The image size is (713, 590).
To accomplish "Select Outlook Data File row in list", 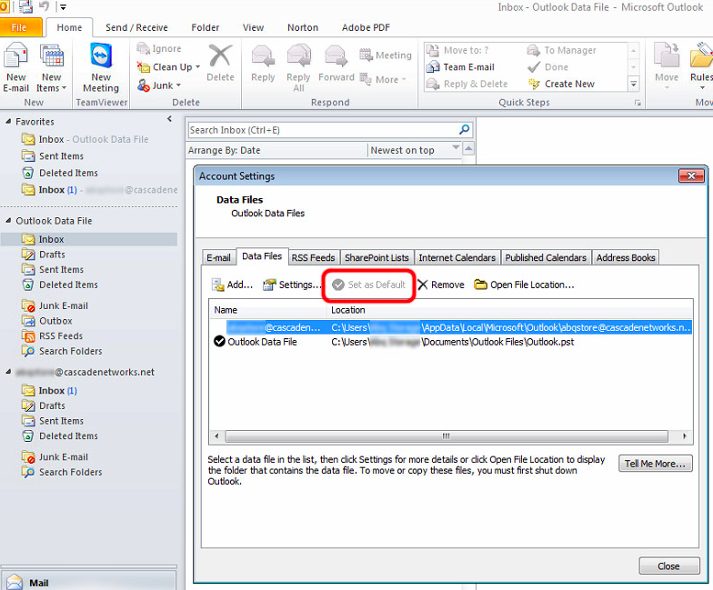I will click(451, 342).
